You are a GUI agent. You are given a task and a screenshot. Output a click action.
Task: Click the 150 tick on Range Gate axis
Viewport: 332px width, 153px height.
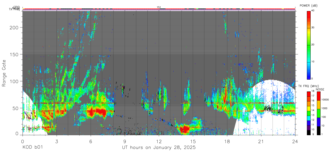click(x=15, y=54)
